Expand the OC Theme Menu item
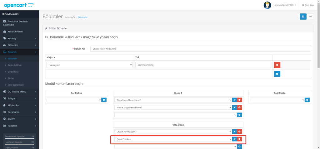The image size is (320, 149). pos(19,92)
